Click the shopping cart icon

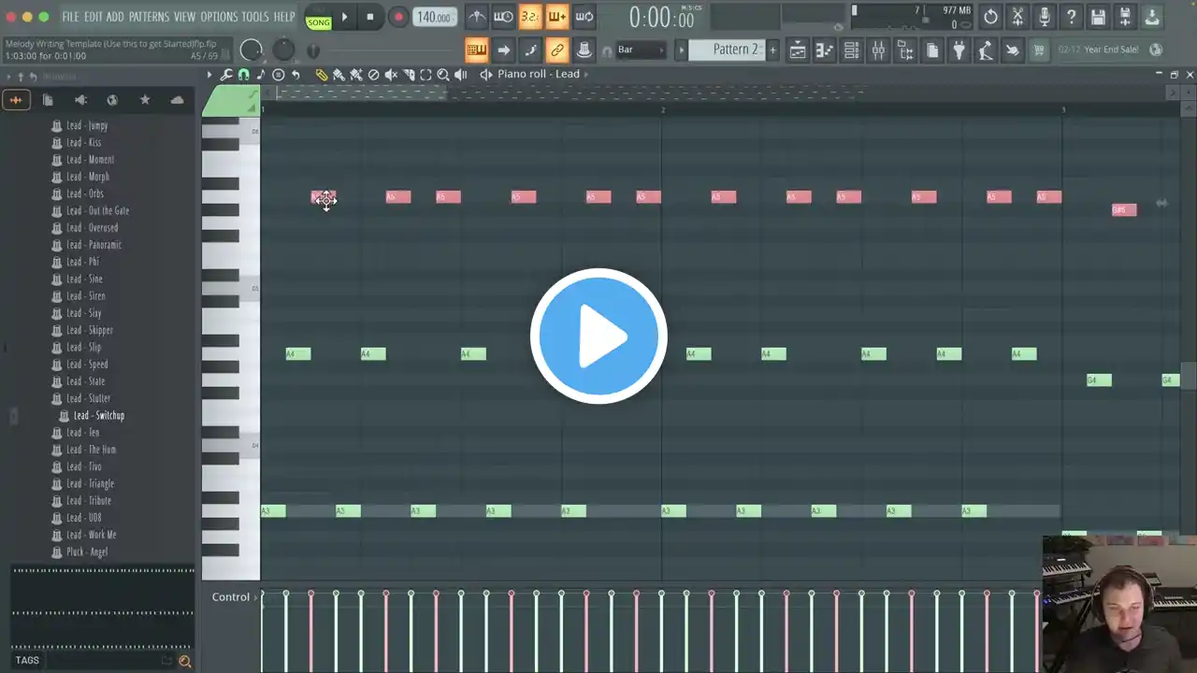click(x=1038, y=50)
